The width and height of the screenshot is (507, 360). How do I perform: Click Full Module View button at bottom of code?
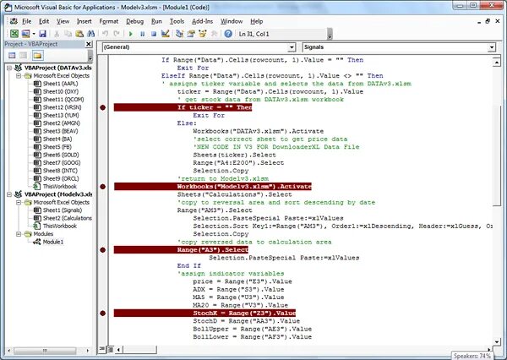110,349
